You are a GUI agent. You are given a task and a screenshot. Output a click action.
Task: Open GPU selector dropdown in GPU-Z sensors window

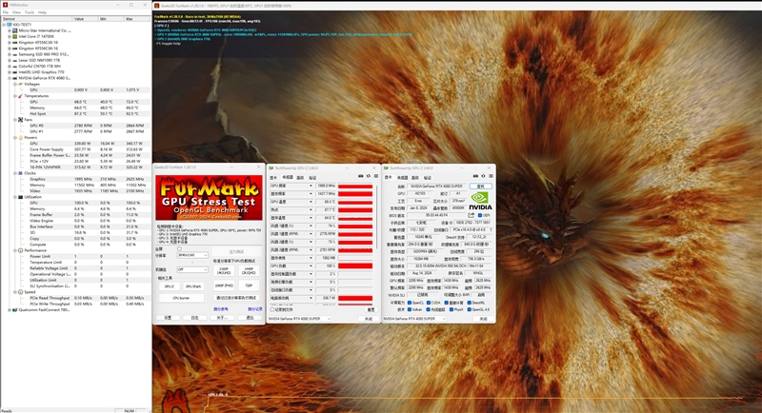[x=299, y=319]
